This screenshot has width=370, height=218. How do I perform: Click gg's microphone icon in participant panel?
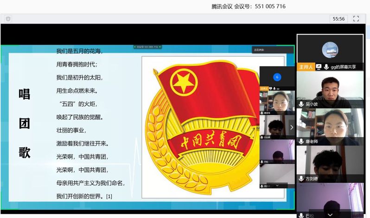(326, 67)
